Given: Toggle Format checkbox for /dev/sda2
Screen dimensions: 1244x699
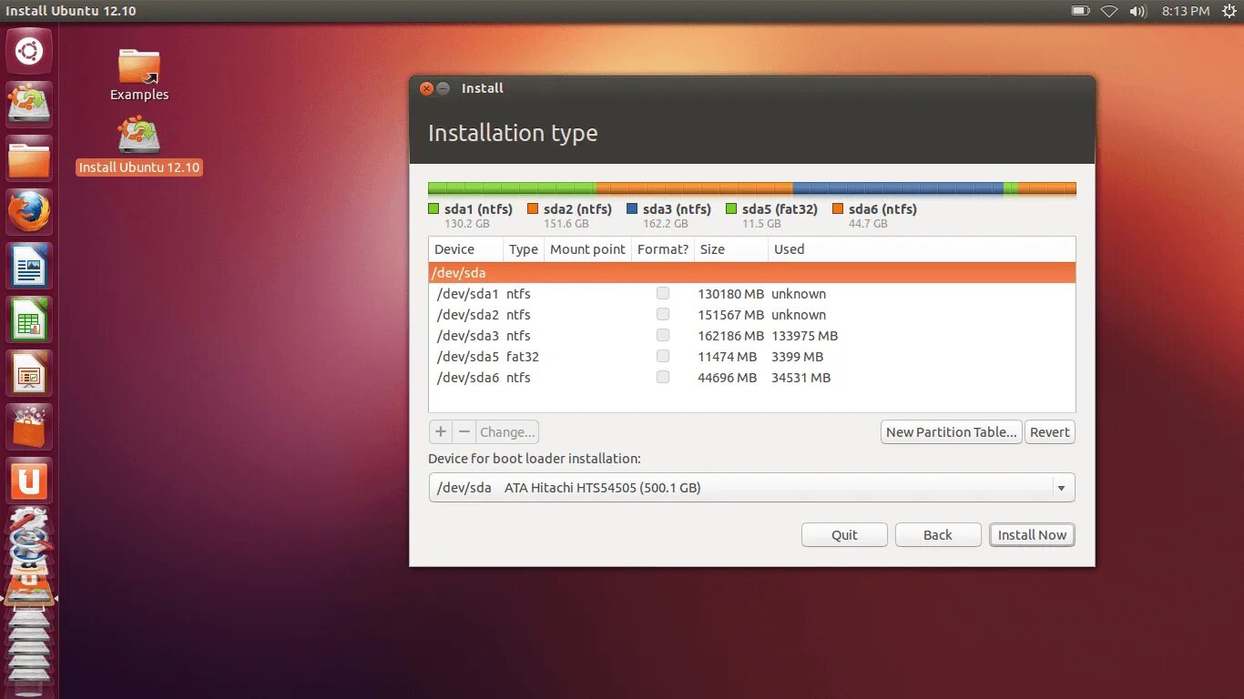Looking at the screenshot, I should [663, 314].
